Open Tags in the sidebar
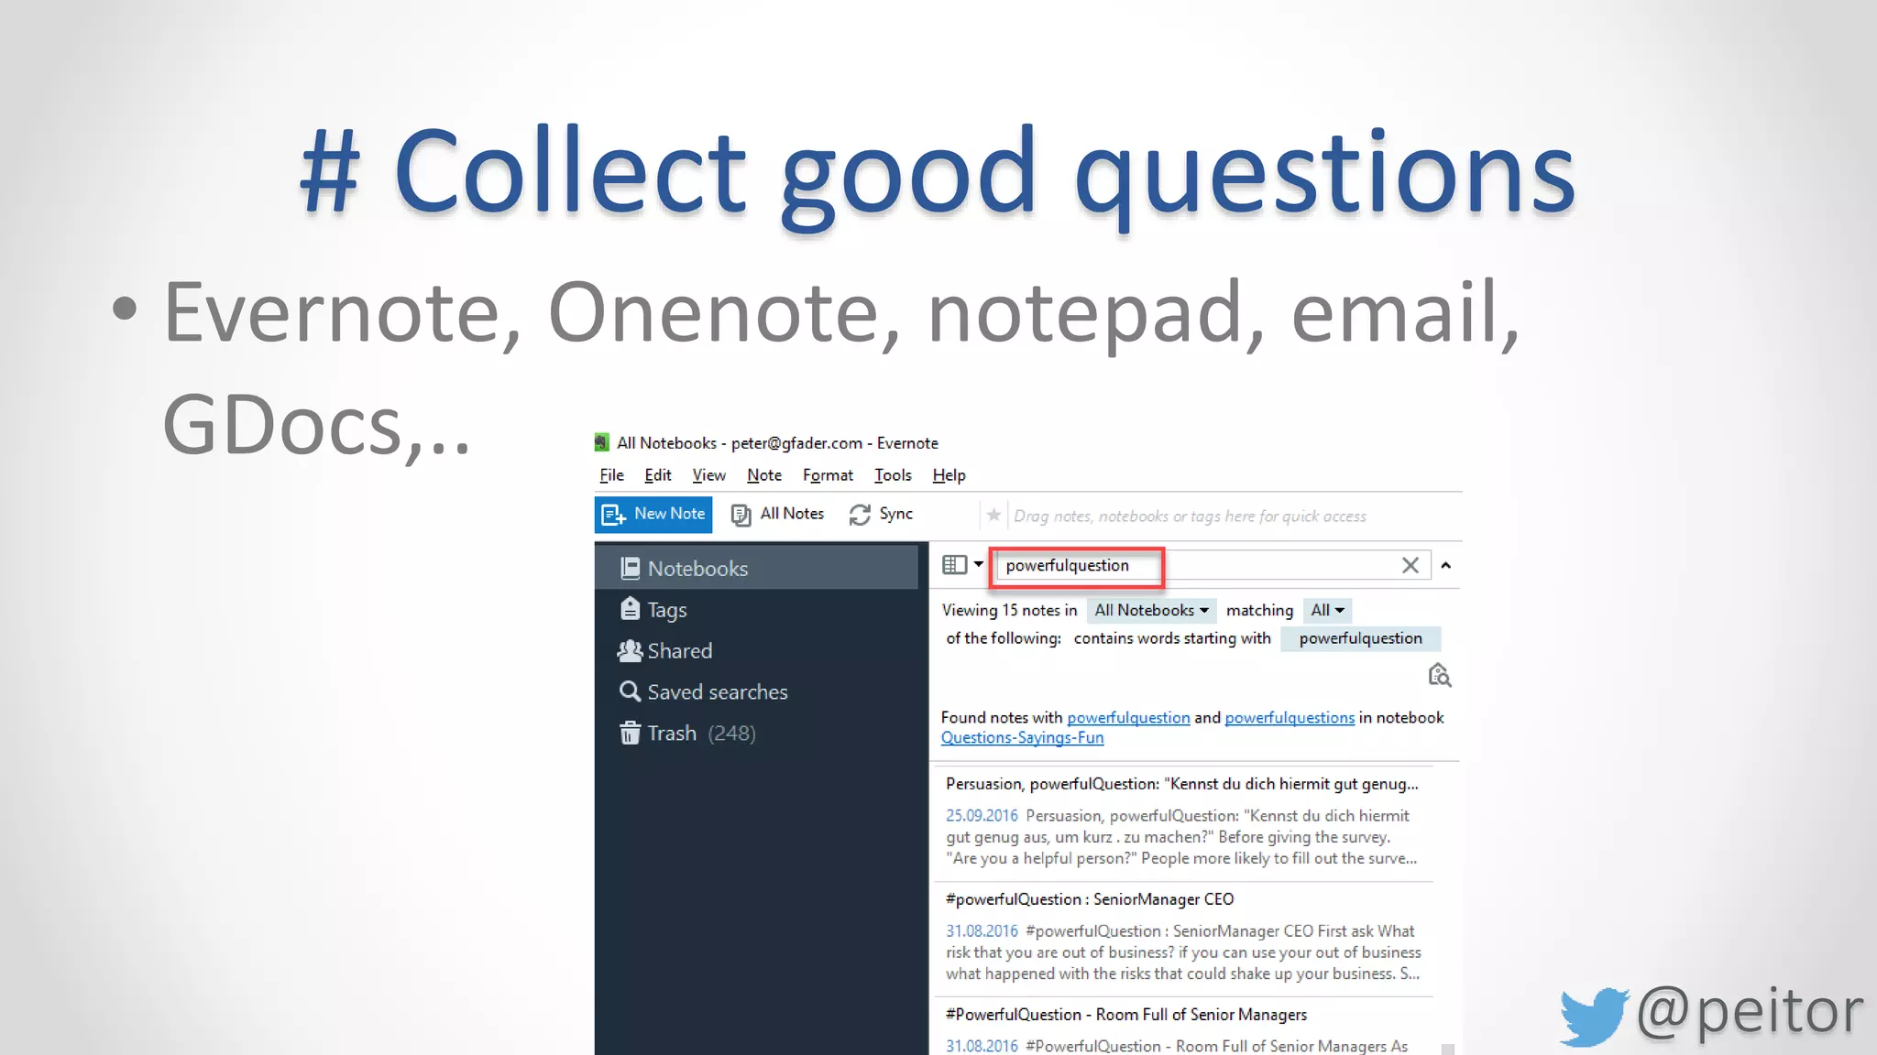 [666, 610]
